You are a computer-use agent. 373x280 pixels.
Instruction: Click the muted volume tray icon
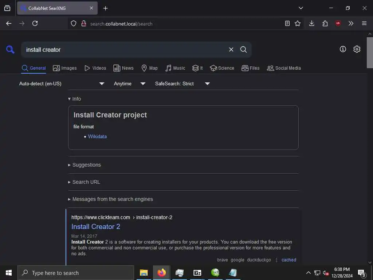326,273
